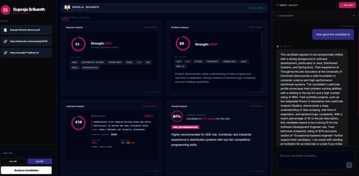Click the NODE.JS skill tag

pos(180,66)
